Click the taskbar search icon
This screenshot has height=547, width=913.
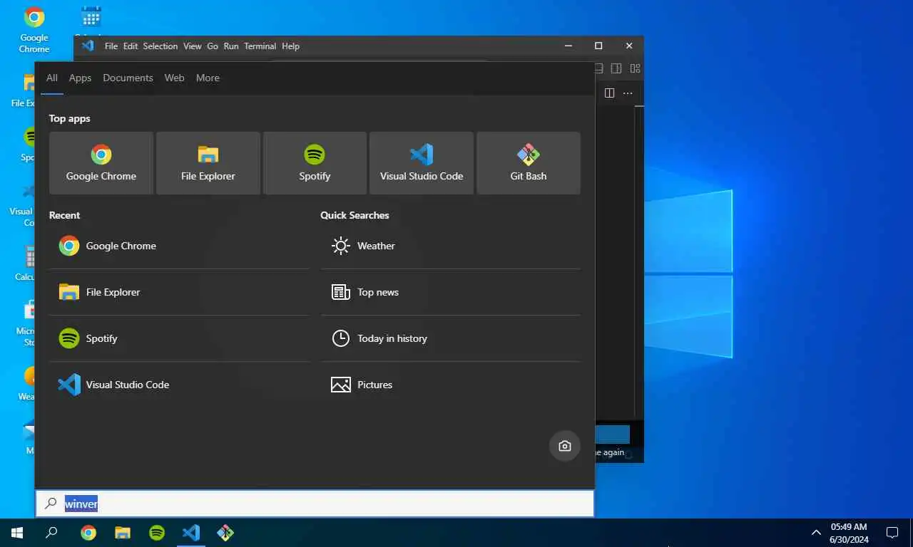(51, 533)
